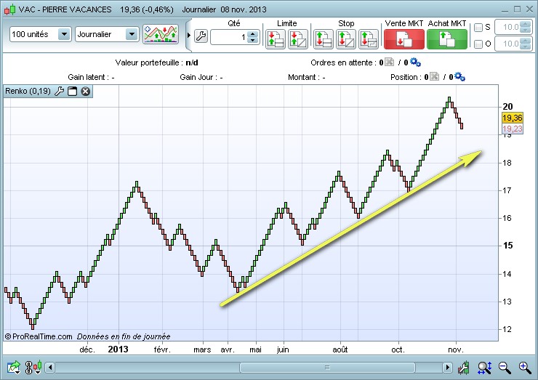
Task: Click the first Stop order icon
Action: 324,39
